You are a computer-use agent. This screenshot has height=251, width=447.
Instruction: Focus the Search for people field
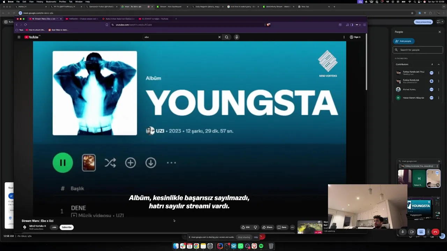[418, 50]
